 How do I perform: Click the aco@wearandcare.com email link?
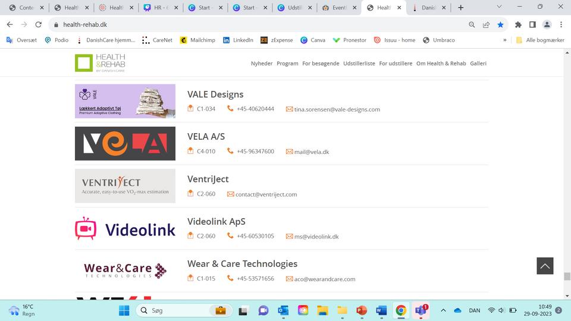325,279
